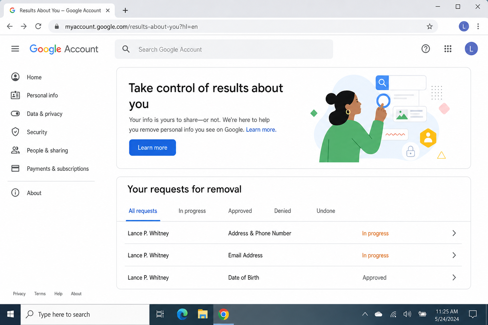Click Chrome icon on taskbar
The image size is (488, 325).
pyautogui.click(x=223, y=314)
